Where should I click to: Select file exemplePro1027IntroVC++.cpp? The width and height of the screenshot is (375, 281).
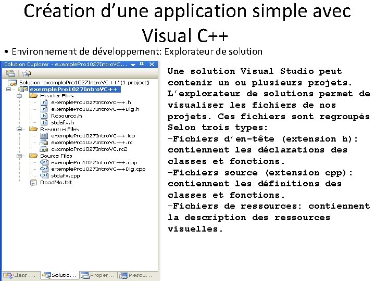pos(94,162)
